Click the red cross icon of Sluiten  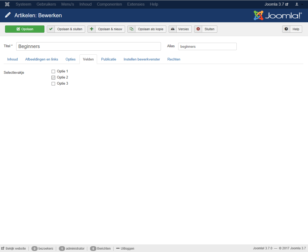[198, 29]
